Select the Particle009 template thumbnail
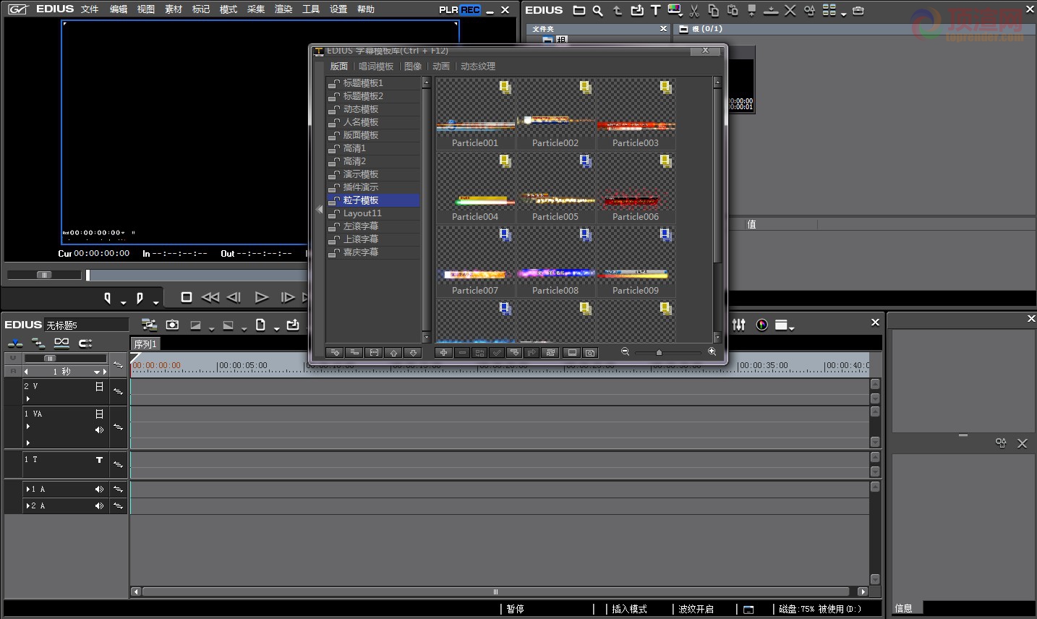This screenshot has height=619, width=1037. [636, 261]
